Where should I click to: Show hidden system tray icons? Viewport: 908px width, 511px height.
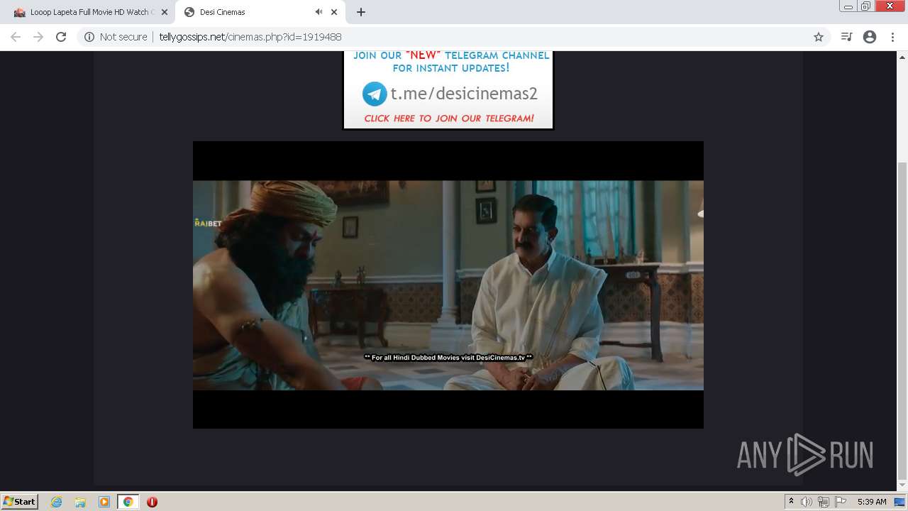tap(792, 502)
